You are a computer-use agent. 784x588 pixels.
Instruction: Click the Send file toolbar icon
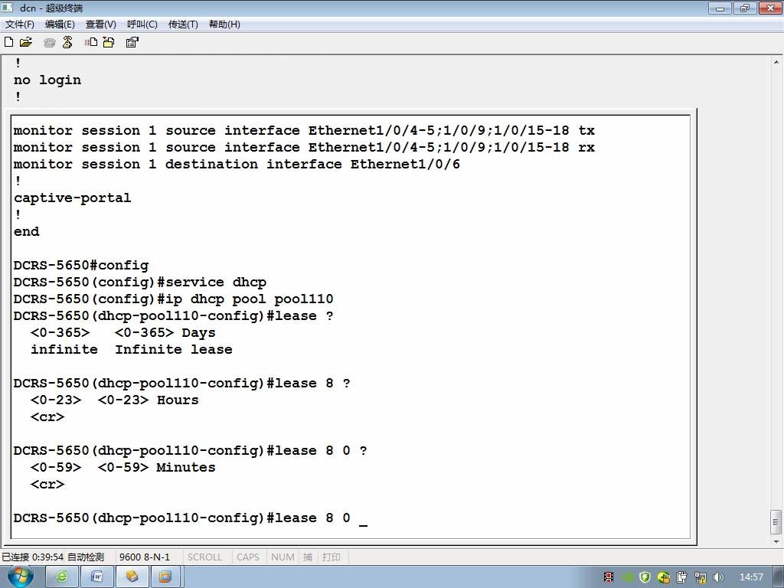[x=90, y=42]
